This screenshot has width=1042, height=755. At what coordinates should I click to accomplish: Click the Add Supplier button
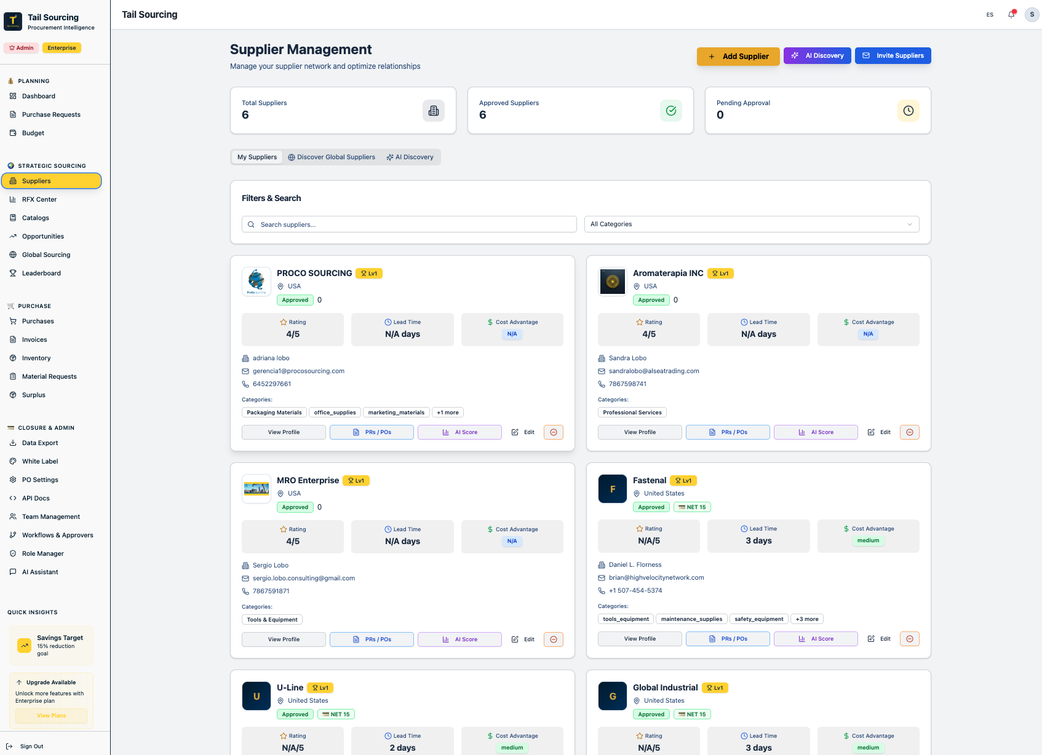738,56
